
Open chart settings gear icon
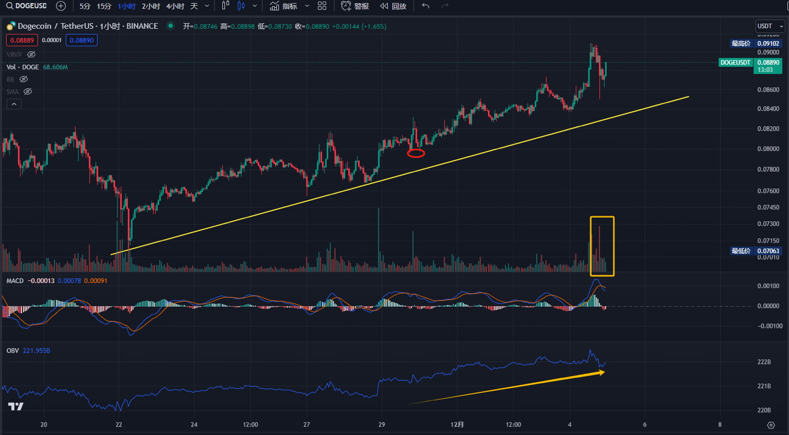point(771,425)
